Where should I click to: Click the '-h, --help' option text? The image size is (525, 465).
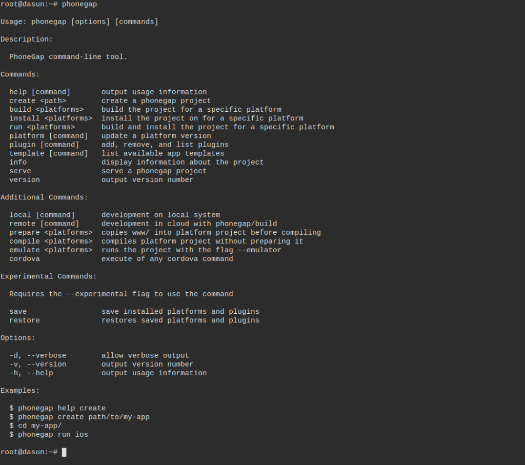(31, 373)
